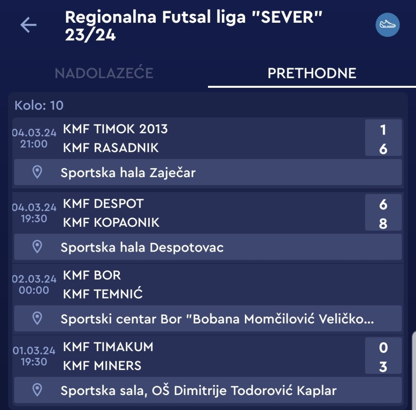Viewport: 416px width, 410px height.
Task: Tap the back arrow icon
Action: click(28, 26)
